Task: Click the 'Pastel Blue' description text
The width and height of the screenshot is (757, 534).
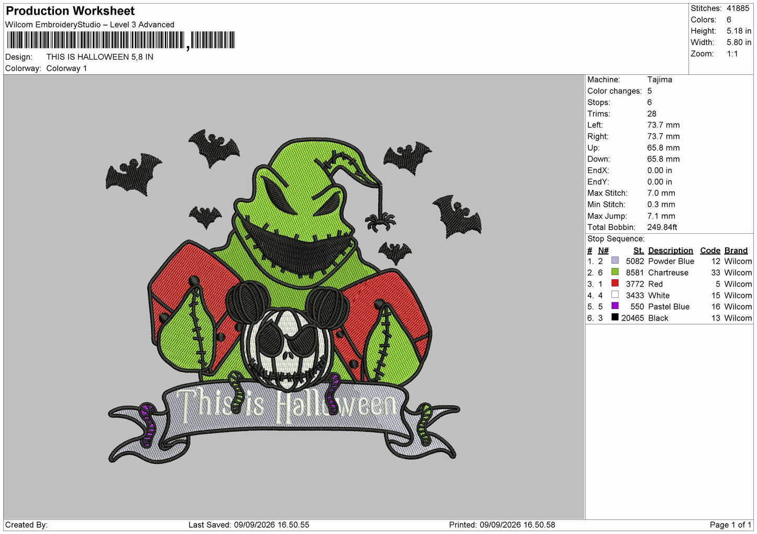Action: pos(668,306)
